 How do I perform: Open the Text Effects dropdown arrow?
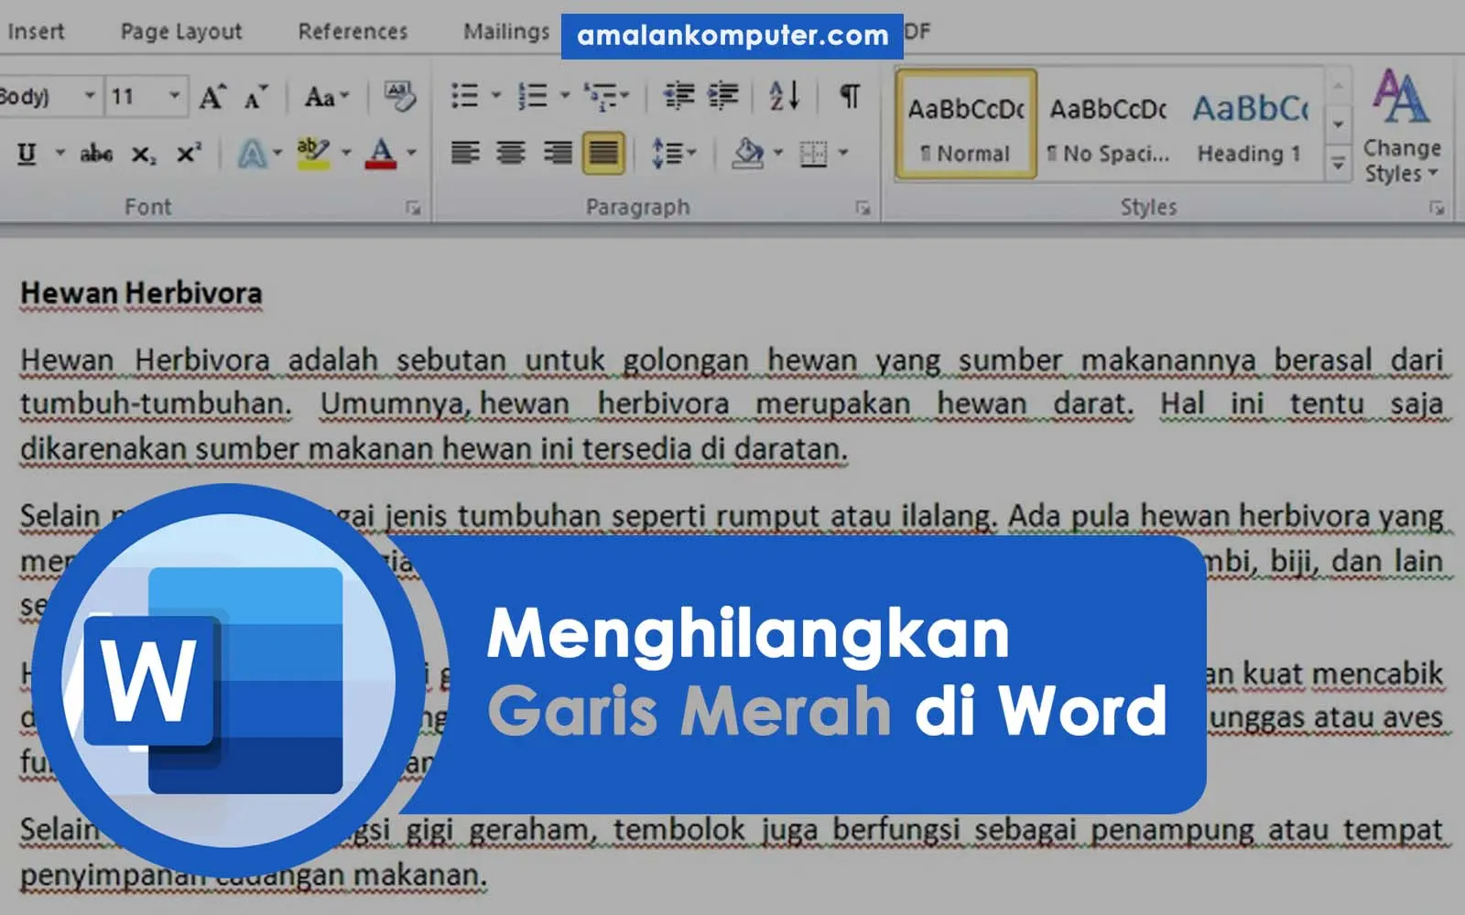tap(277, 153)
